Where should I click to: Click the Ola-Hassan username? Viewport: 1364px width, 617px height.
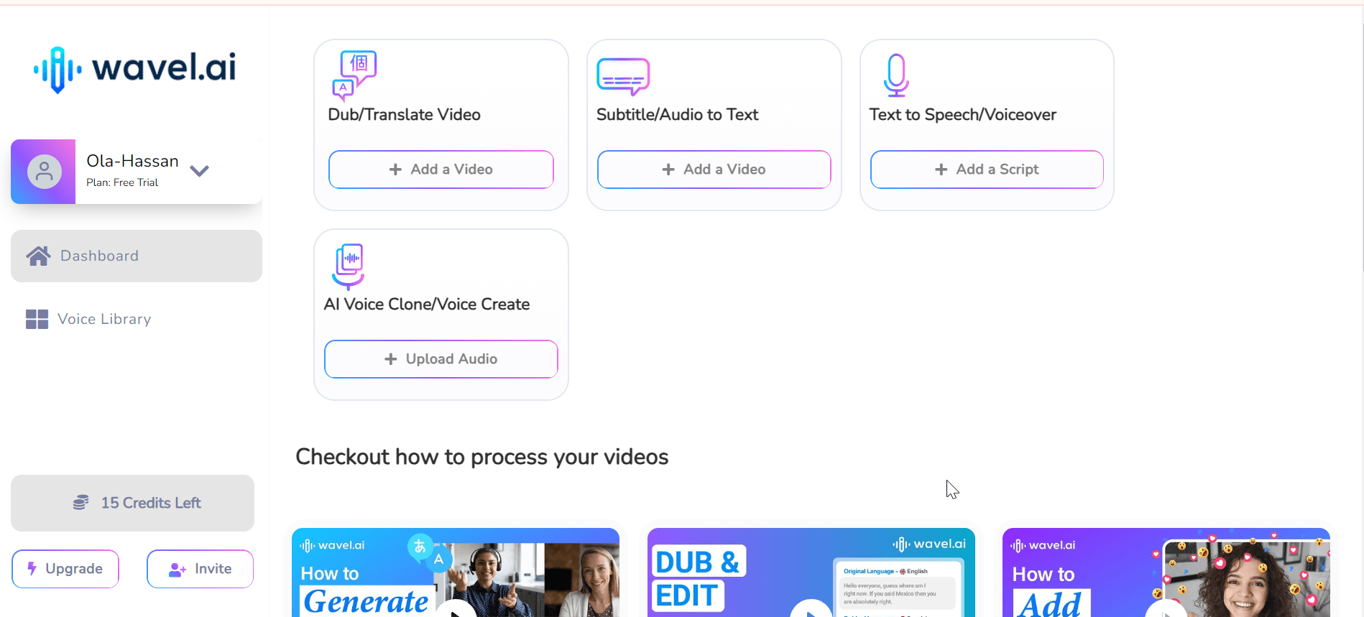click(132, 161)
